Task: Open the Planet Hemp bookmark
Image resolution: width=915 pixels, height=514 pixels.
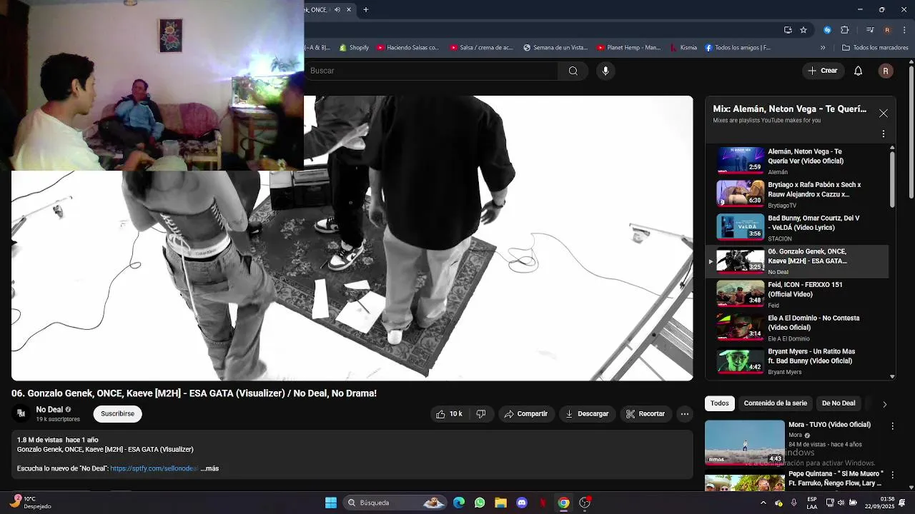Action: 629,48
